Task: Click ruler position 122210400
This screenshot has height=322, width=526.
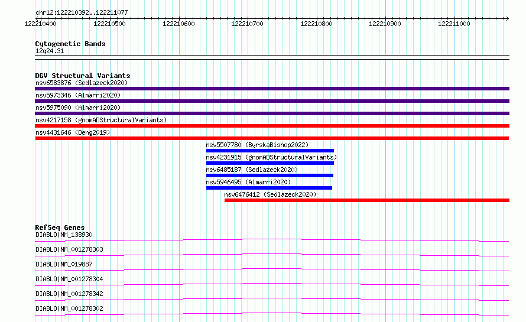Action: pyautogui.click(x=40, y=24)
